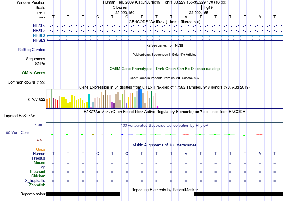Screen dimensions: 283x201
Task: Click the chr1:33,229,155-33,229,170 window position text
Action: [x=195, y=2]
